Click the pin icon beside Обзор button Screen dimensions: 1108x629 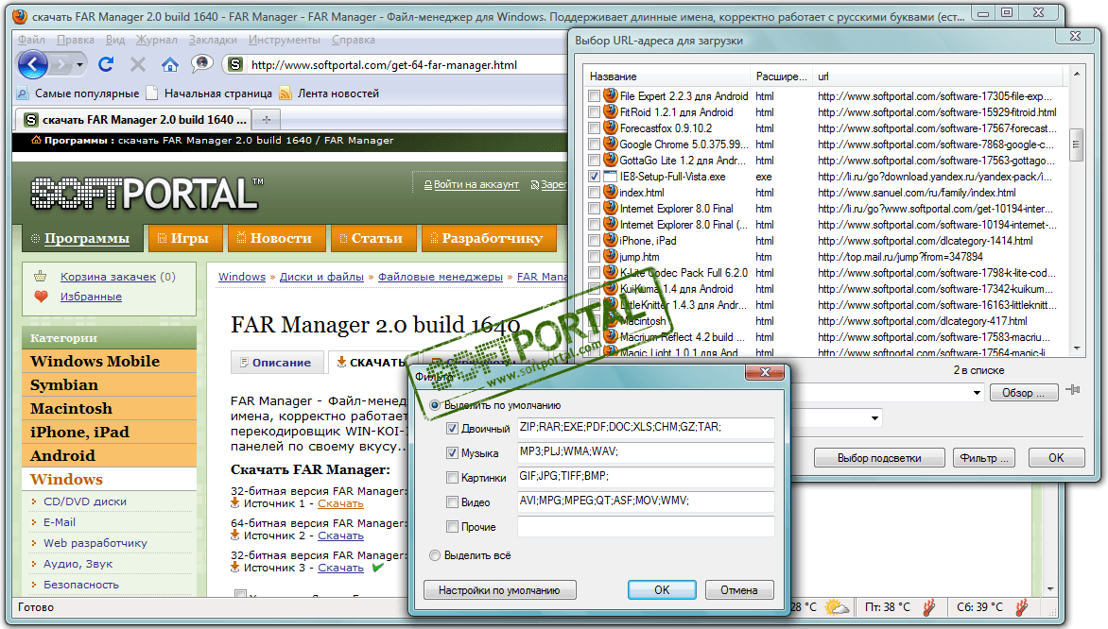click(x=1073, y=390)
